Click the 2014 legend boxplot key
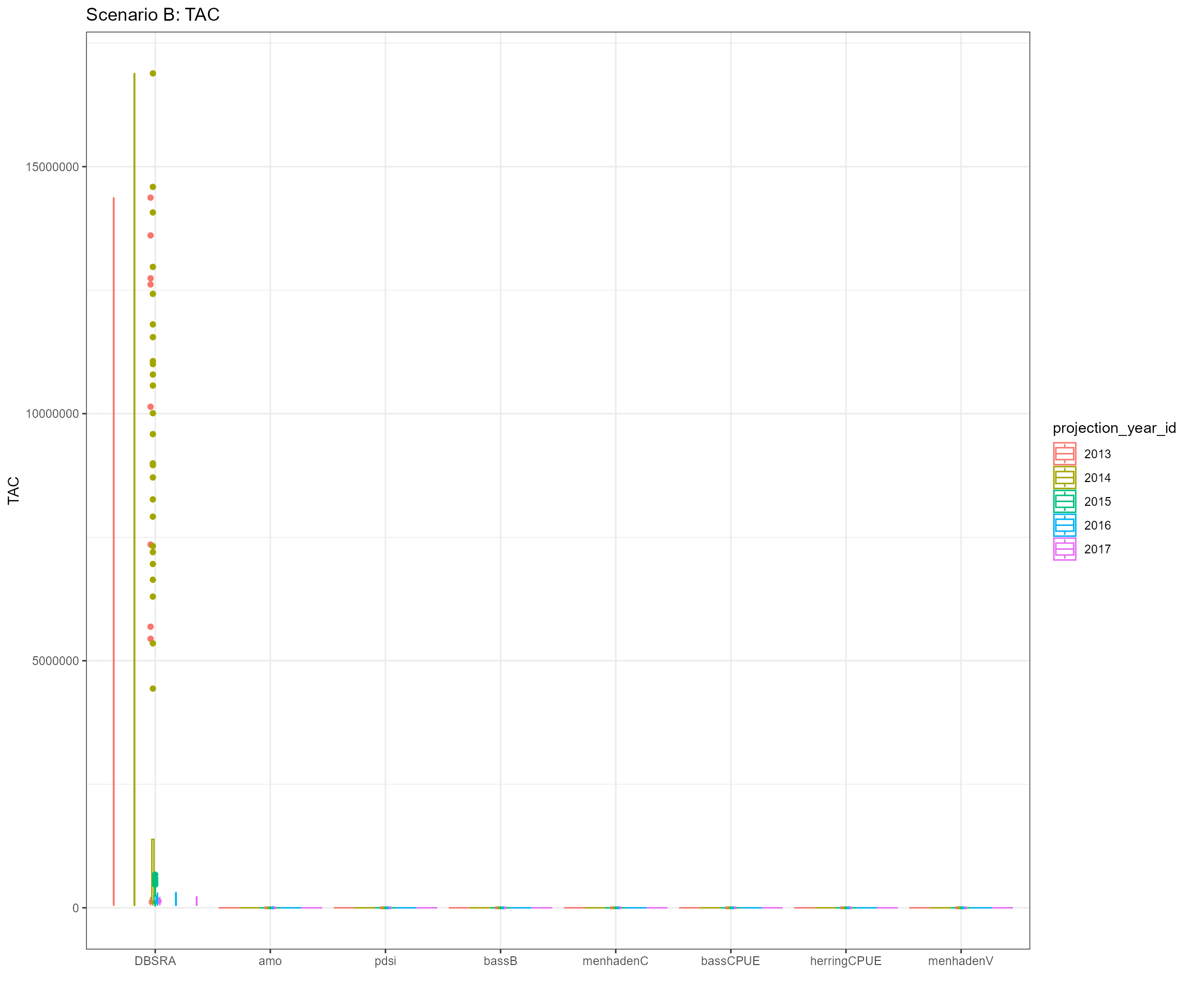 coord(1064,478)
